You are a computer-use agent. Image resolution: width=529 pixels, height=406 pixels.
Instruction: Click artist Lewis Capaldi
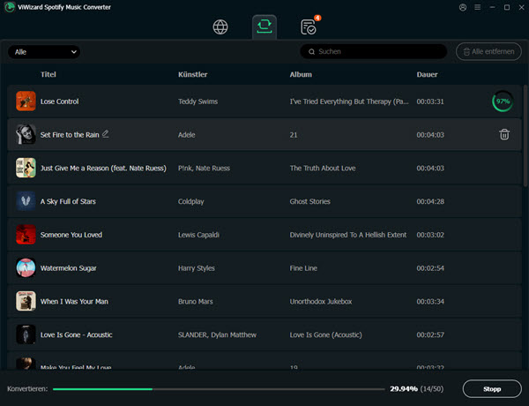[198, 235]
